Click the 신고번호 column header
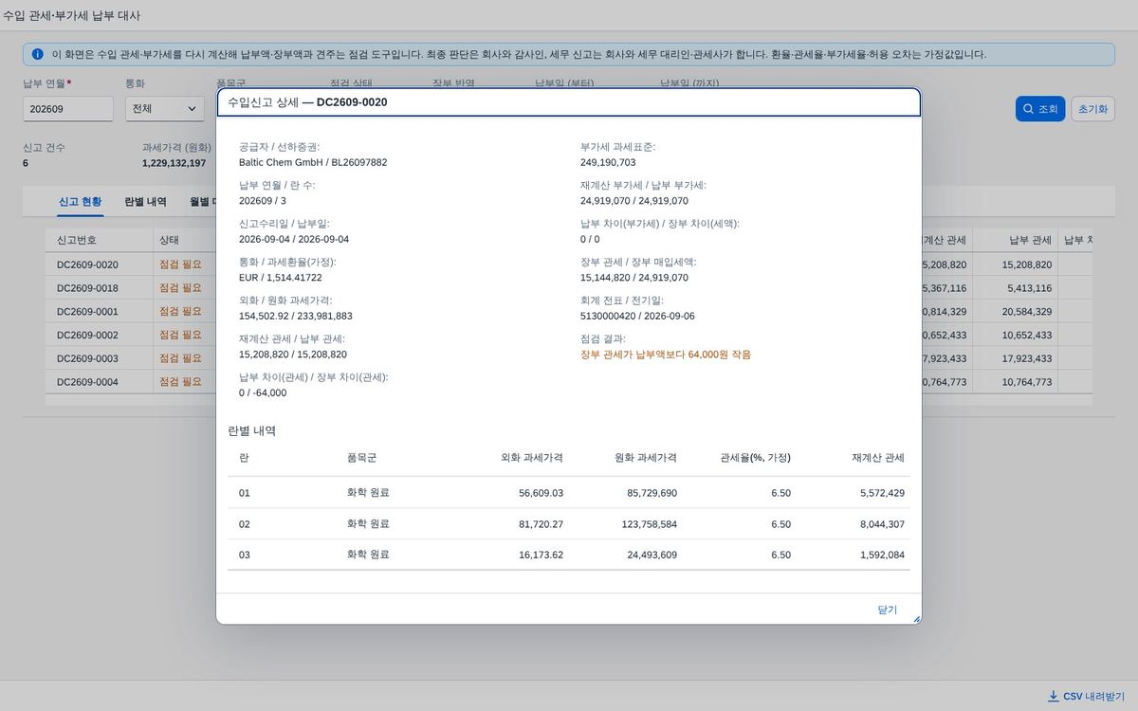Image resolution: width=1138 pixels, height=711 pixels. pyautogui.click(x=99, y=240)
